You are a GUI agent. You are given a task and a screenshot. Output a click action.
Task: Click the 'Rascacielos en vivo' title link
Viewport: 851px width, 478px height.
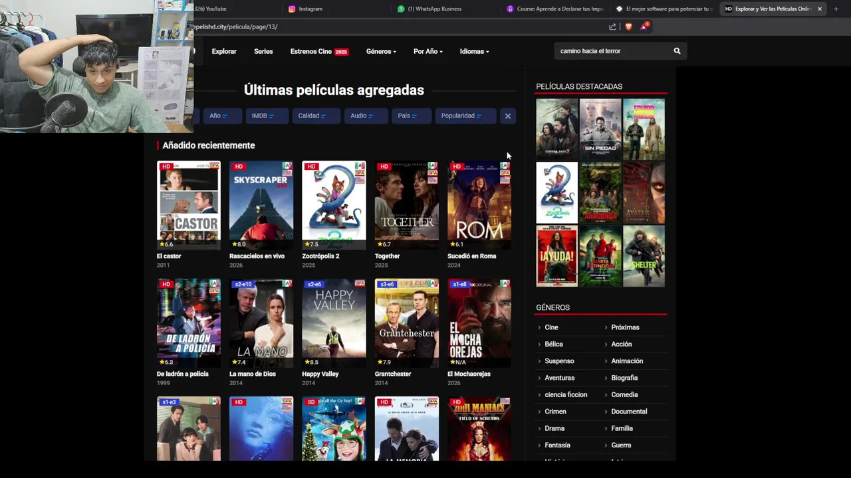click(x=257, y=256)
